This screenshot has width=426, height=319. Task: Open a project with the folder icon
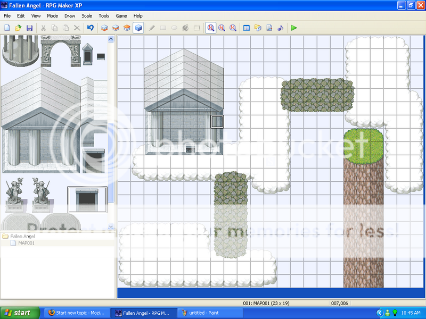point(18,28)
